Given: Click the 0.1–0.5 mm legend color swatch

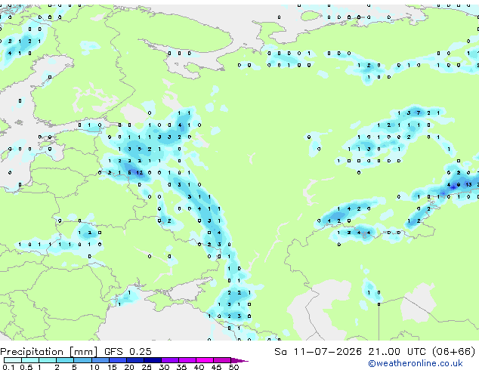Looking at the screenshot, I should [x=13, y=360].
